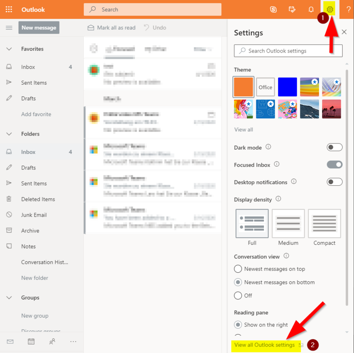Close the Settings panel with X
Viewport: 354px width, 353px height.
click(x=344, y=32)
